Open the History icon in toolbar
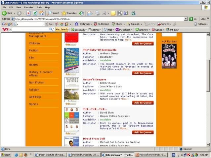The height and width of the screenshot is (158, 211). click(81, 13)
